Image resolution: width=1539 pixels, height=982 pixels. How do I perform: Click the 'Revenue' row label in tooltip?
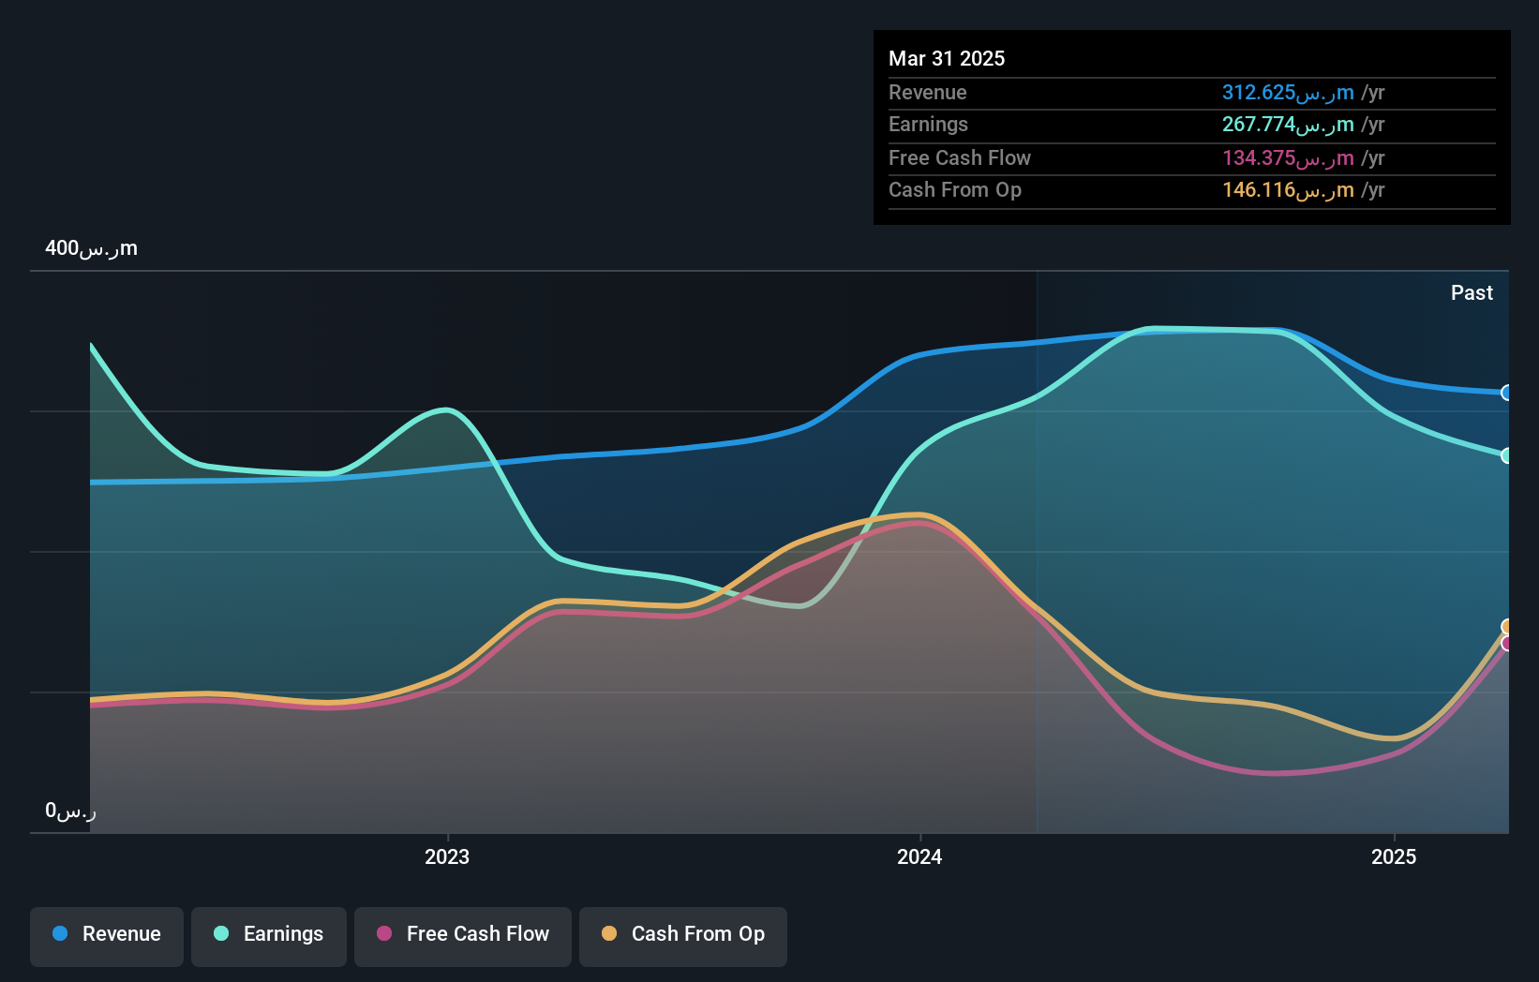click(928, 93)
